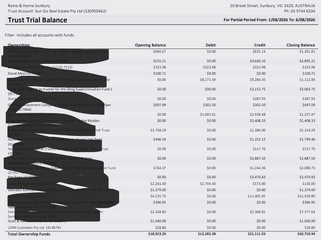Click the filter description text

(x=39, y=35)
